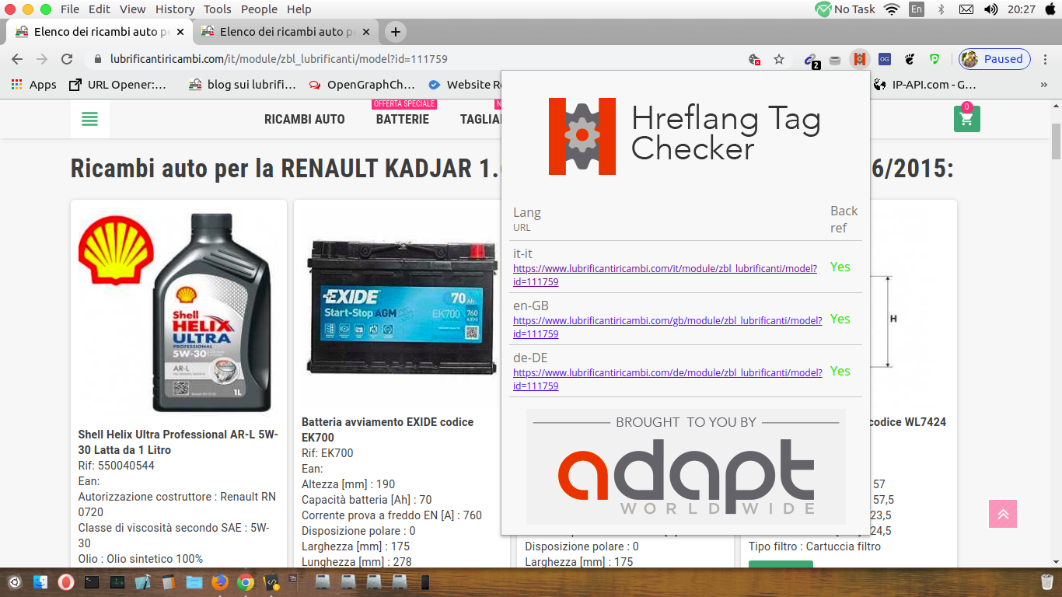Open the Apps bookmarks shortcut

pos(33,85)
